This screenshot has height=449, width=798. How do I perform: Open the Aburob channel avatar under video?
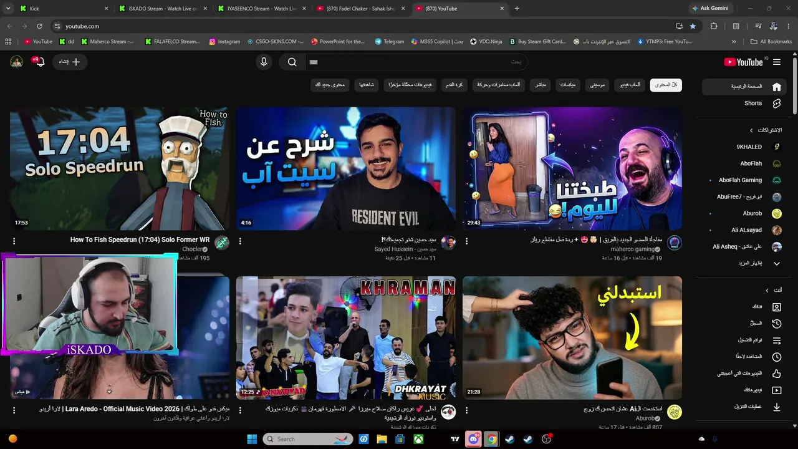(x=675, y=412)
